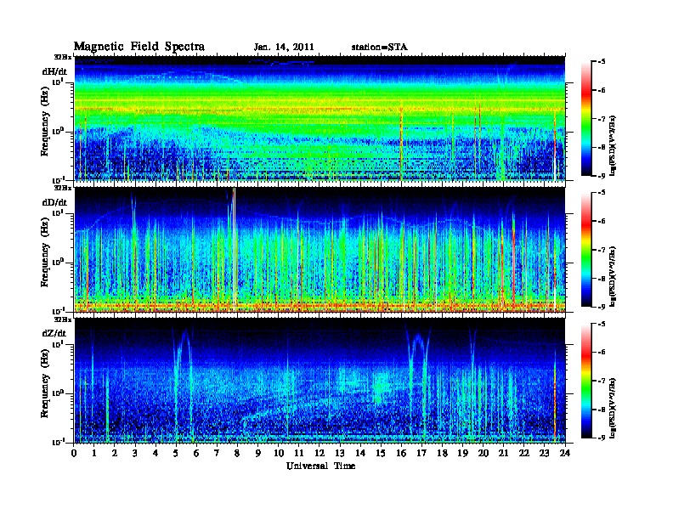The width and height of the screenshot is (673, 520).
Task: Click hour tick label '20' on time axis
Action: pos(483,453)
